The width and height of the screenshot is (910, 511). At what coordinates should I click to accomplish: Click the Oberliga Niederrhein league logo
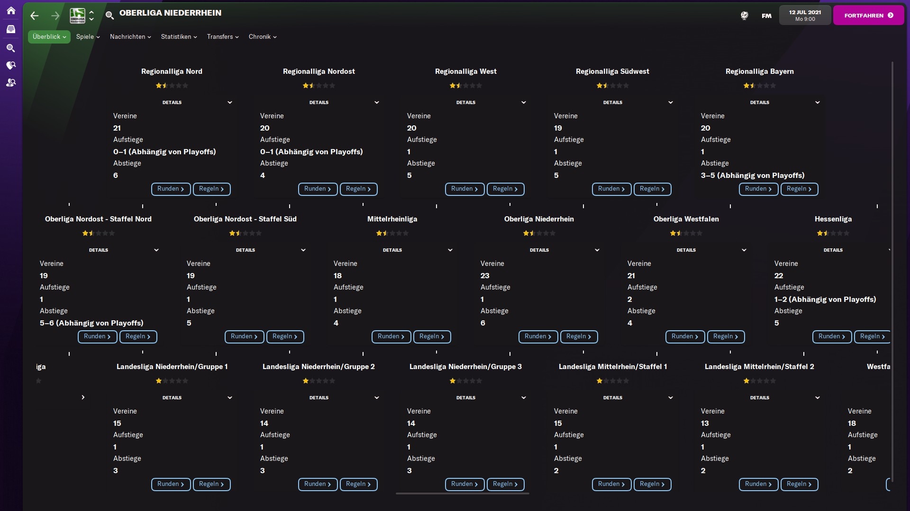tap(78, 16)
